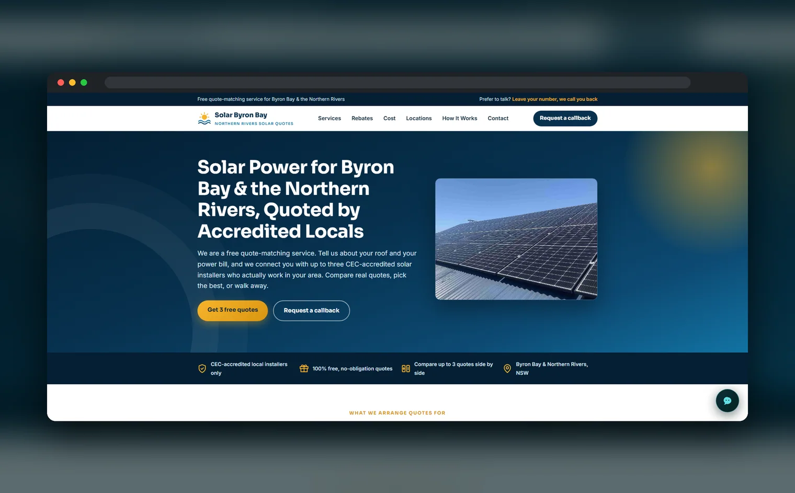Click header Request a callback button
795x493 pixels.
(565, 118)
